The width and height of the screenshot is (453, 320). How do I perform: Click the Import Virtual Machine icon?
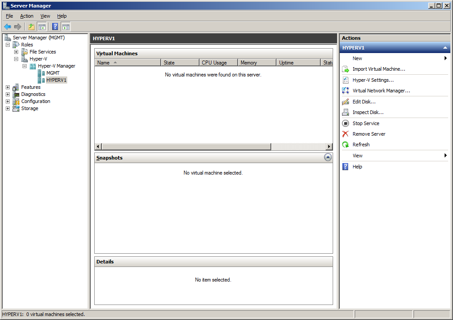(346, 69)
